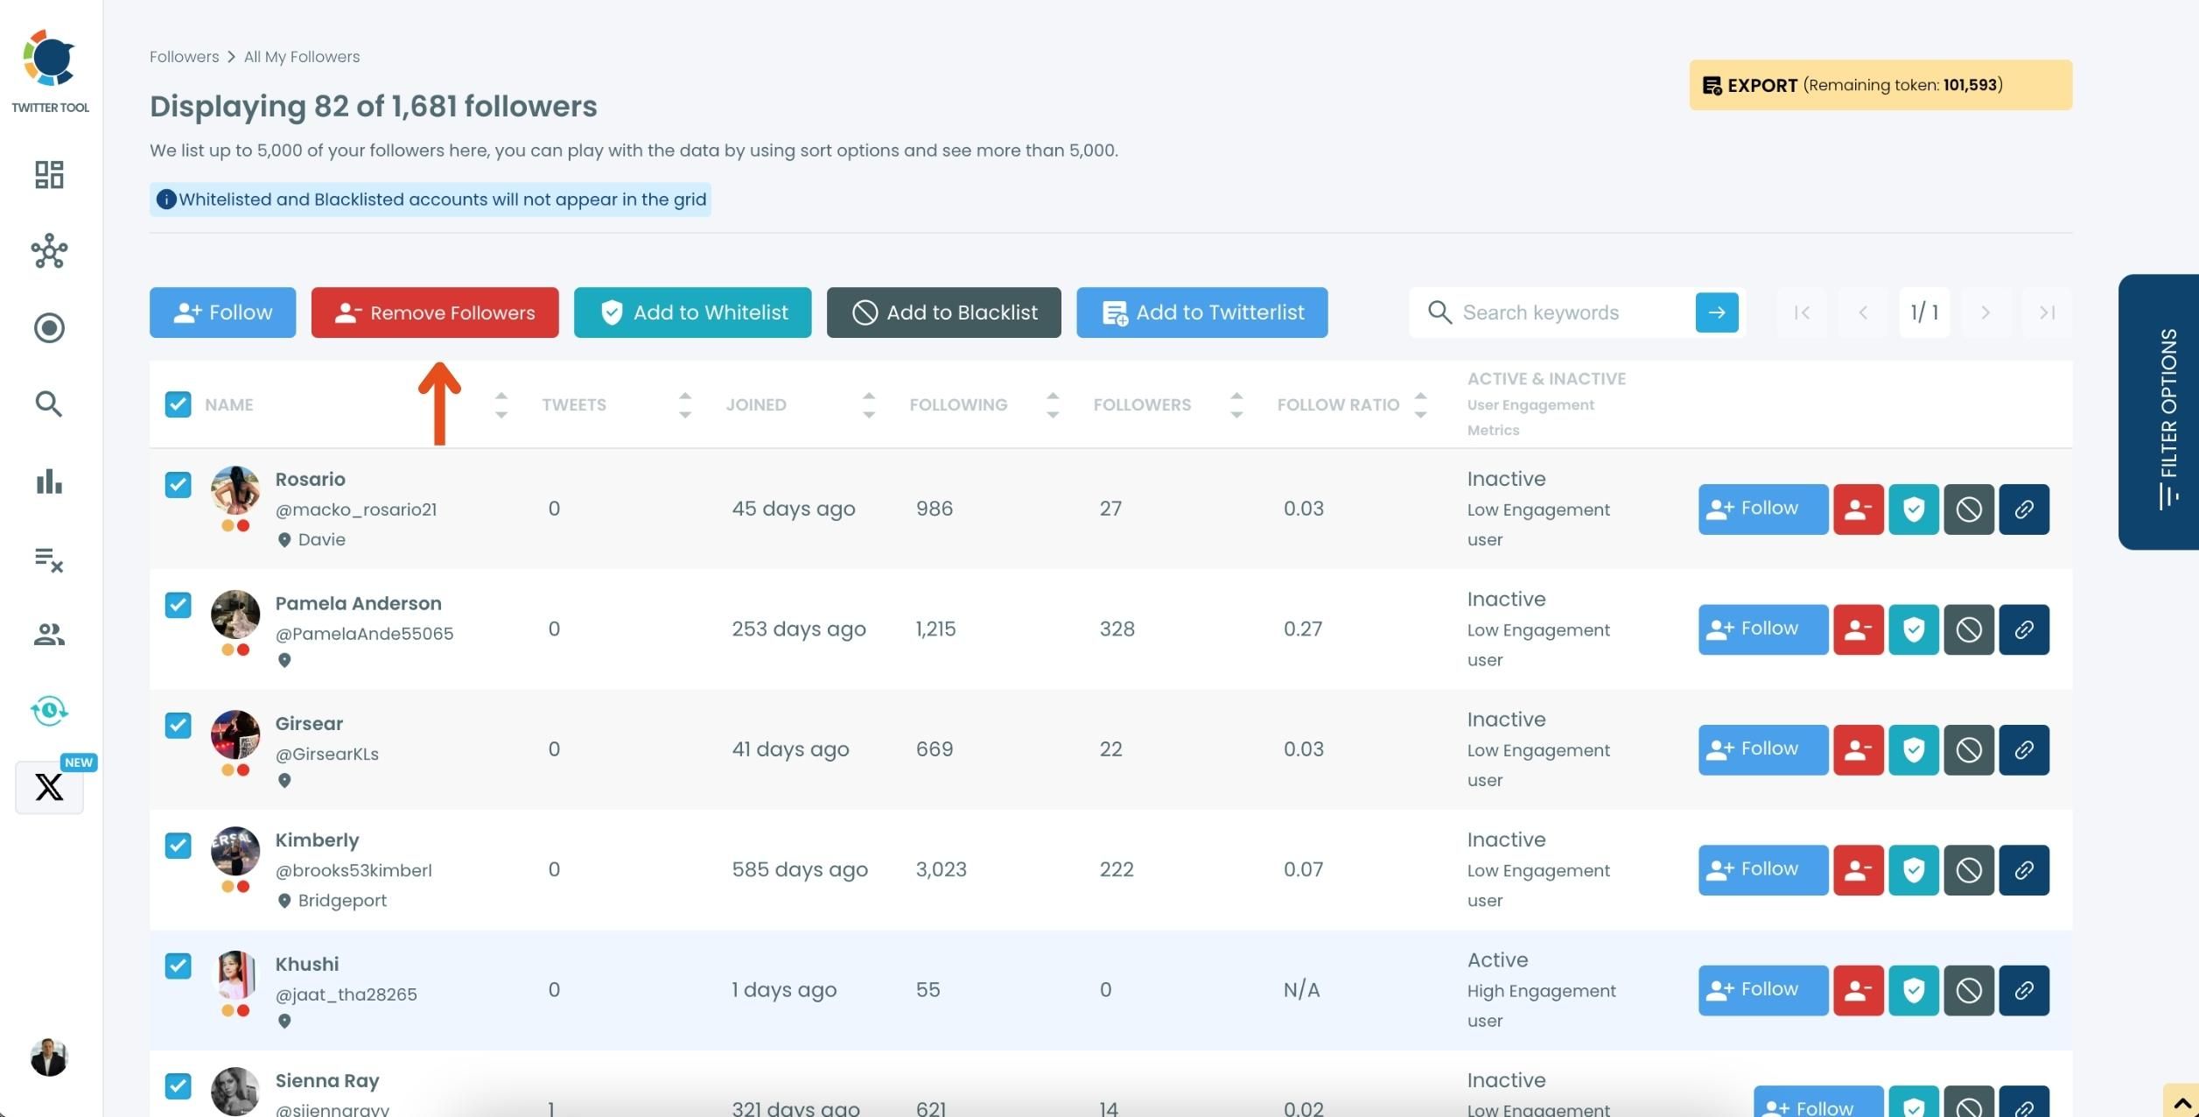Image resolution: width=2199 pixels, height=1117 pixels.
Task: Click the whitelist shield icon on Girsear's row
Action: click(1913, 748)
